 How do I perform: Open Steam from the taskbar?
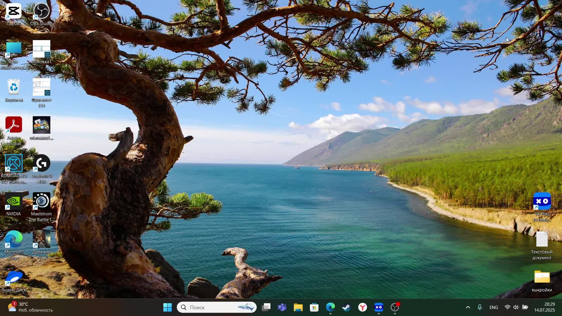(347, 307)
